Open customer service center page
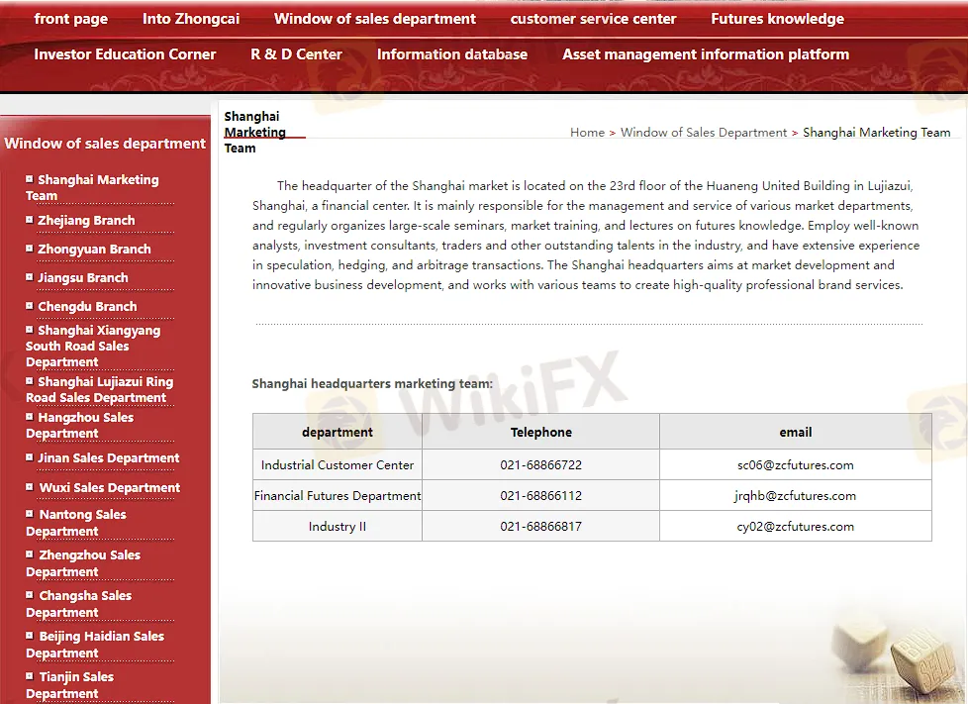The height and width of the screenshot is (704, 968). click(x=593, y=19)
